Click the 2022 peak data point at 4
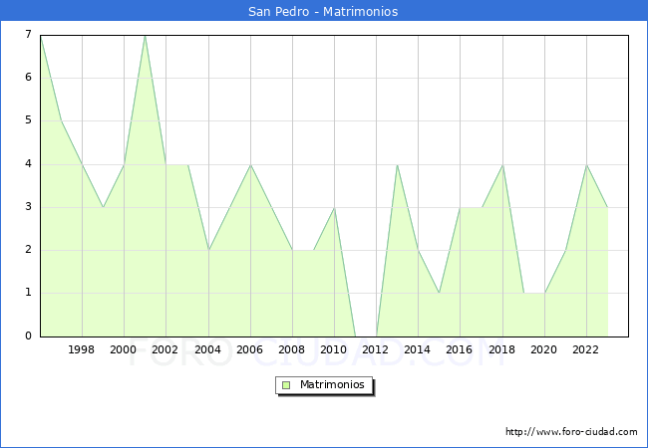This screenshot has height=448, width=648. 587,165
